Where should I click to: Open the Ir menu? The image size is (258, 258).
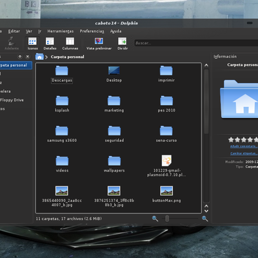(40, 32)
